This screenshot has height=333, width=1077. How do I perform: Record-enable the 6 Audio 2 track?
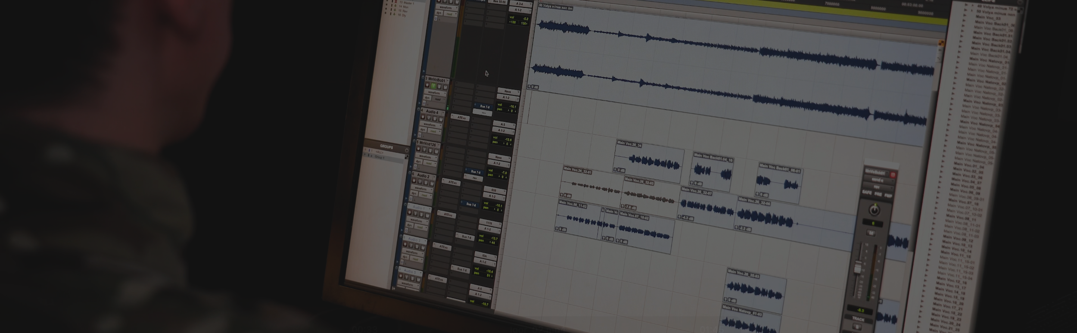click(x=414, y=180)
